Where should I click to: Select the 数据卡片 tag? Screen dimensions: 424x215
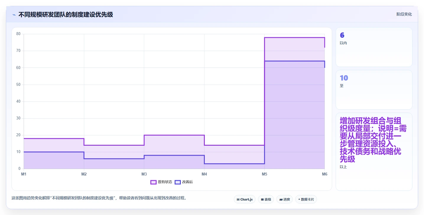(306, 199)
